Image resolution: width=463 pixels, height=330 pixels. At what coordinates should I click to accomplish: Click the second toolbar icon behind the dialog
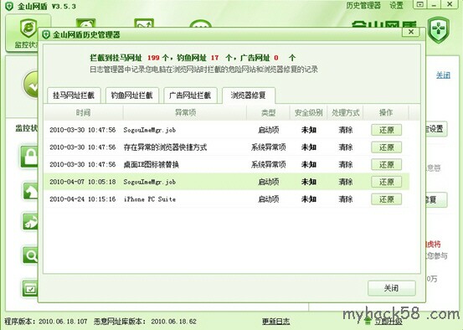point(85,23)
